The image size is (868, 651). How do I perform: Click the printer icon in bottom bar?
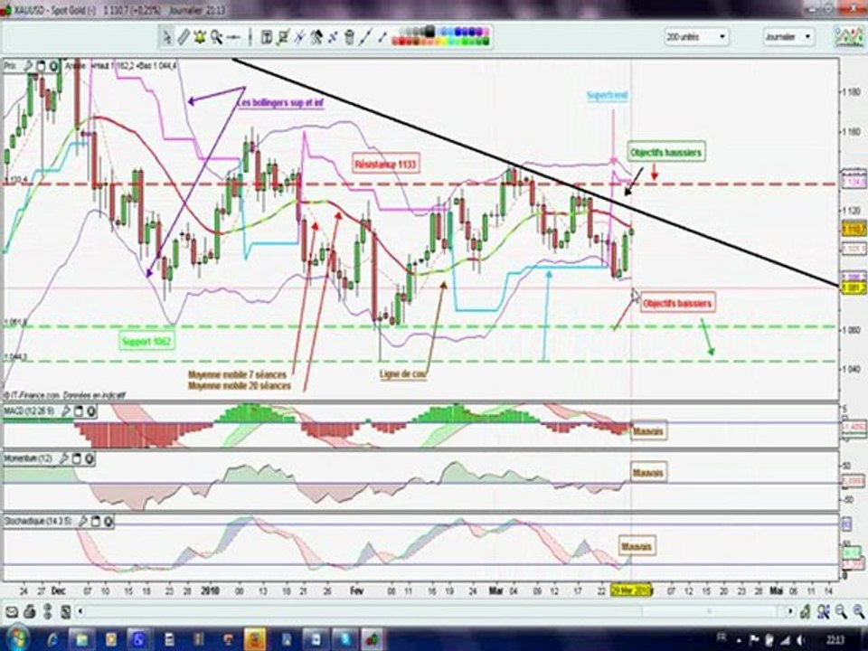29,612
